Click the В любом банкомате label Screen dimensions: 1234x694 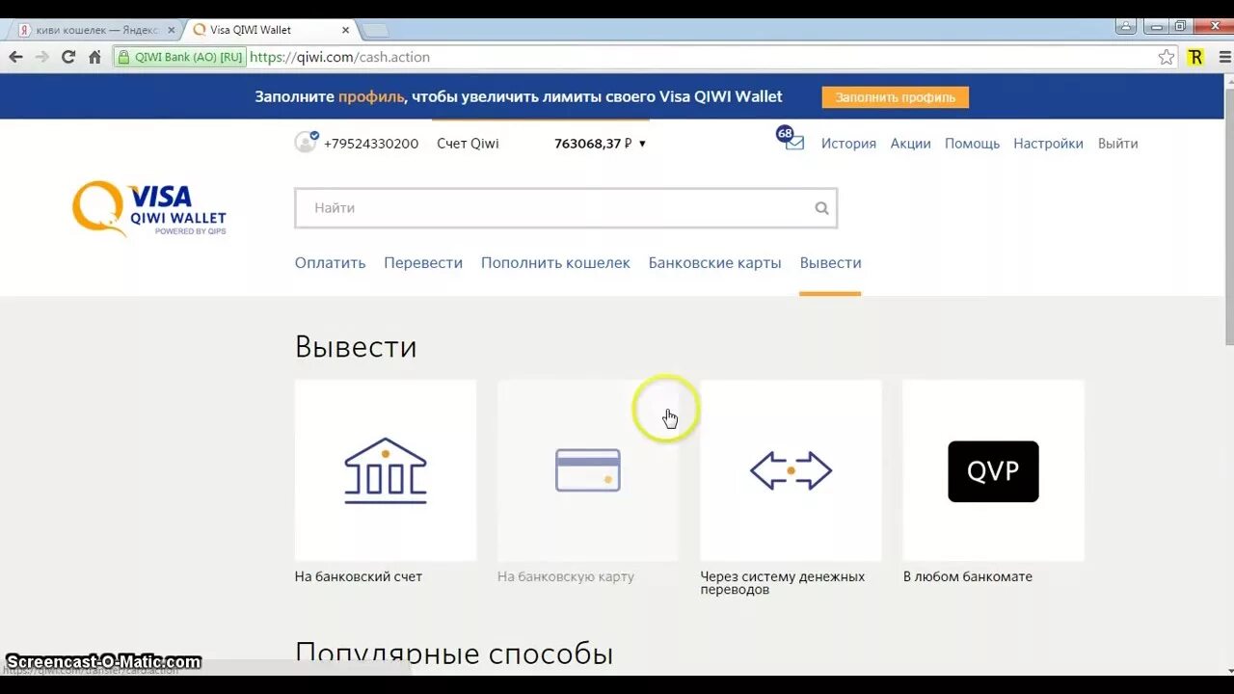point(968,576)
